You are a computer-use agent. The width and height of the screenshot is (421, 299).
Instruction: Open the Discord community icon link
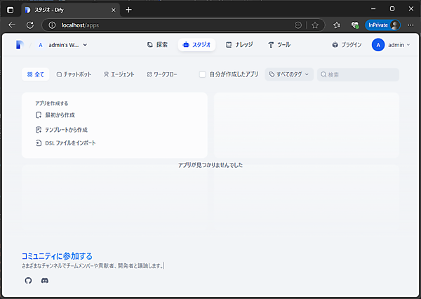pyautogui.click(x=45, y=280)
